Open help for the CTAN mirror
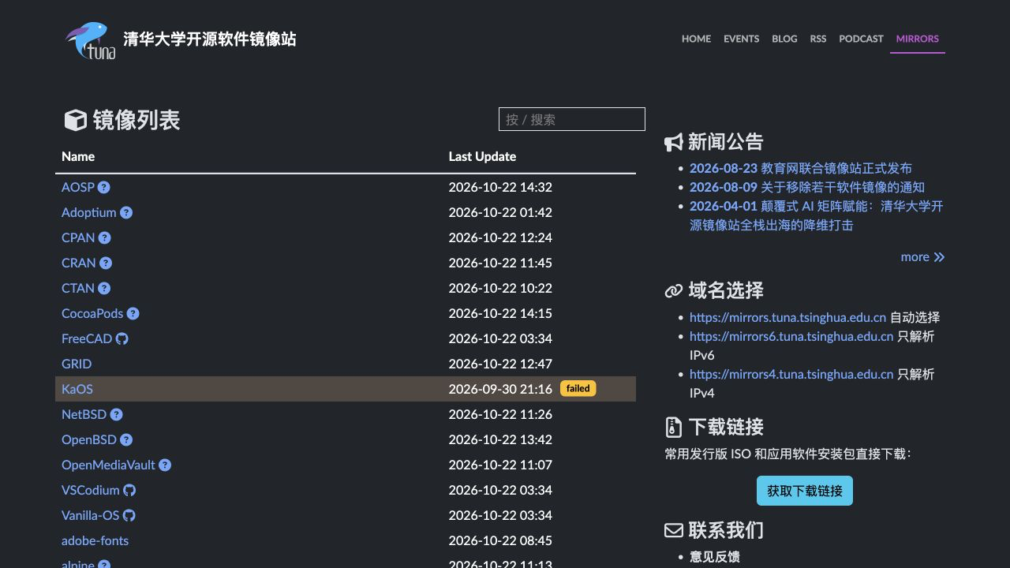 tap(104, 288)
